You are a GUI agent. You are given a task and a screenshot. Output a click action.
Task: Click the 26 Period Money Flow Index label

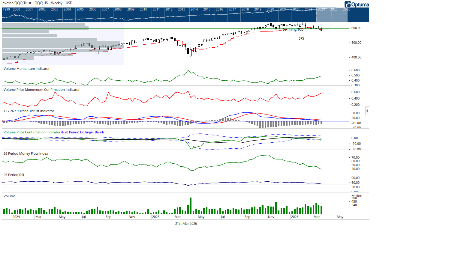26,153
